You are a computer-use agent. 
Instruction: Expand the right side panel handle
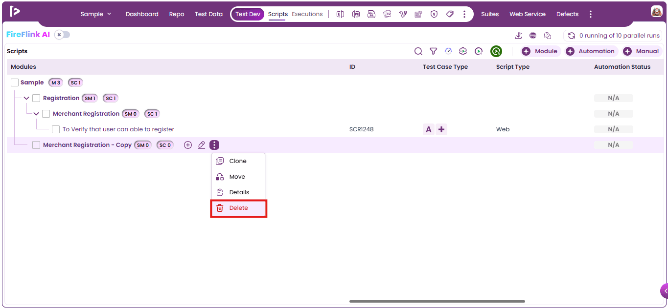click(664, 291)
